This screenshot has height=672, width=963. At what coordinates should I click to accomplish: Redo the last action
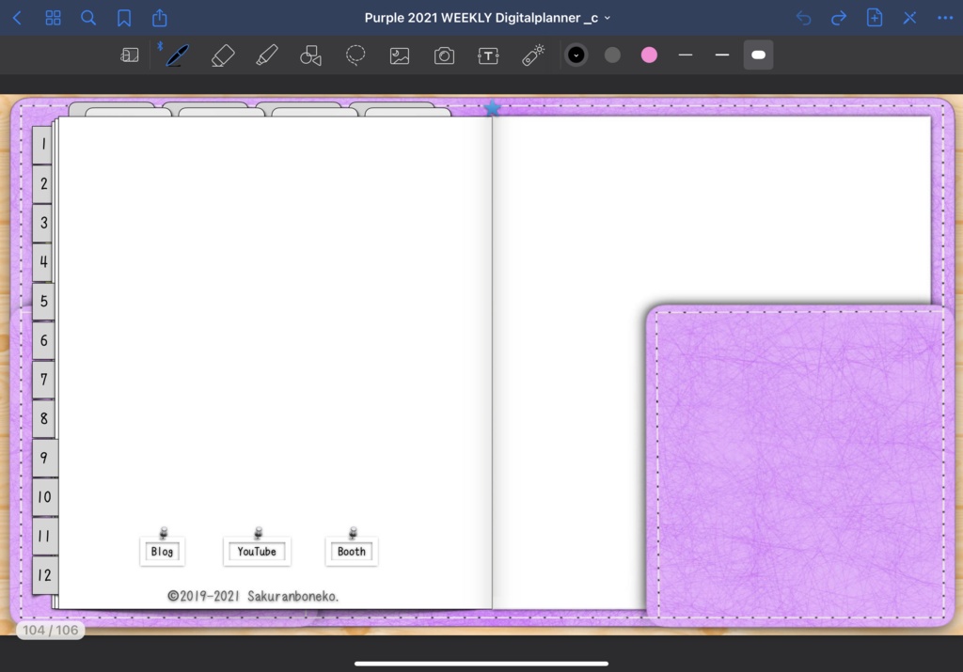839,18
